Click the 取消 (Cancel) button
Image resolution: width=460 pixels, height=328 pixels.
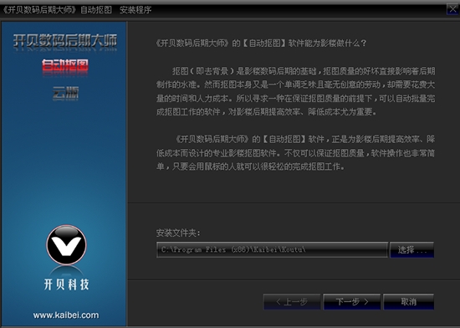[x=409, y=301]
